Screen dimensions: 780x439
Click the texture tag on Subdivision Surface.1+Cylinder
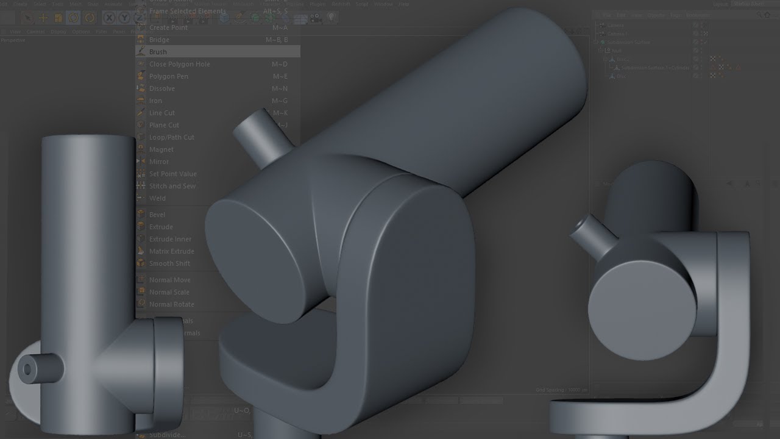pos(721,68)
